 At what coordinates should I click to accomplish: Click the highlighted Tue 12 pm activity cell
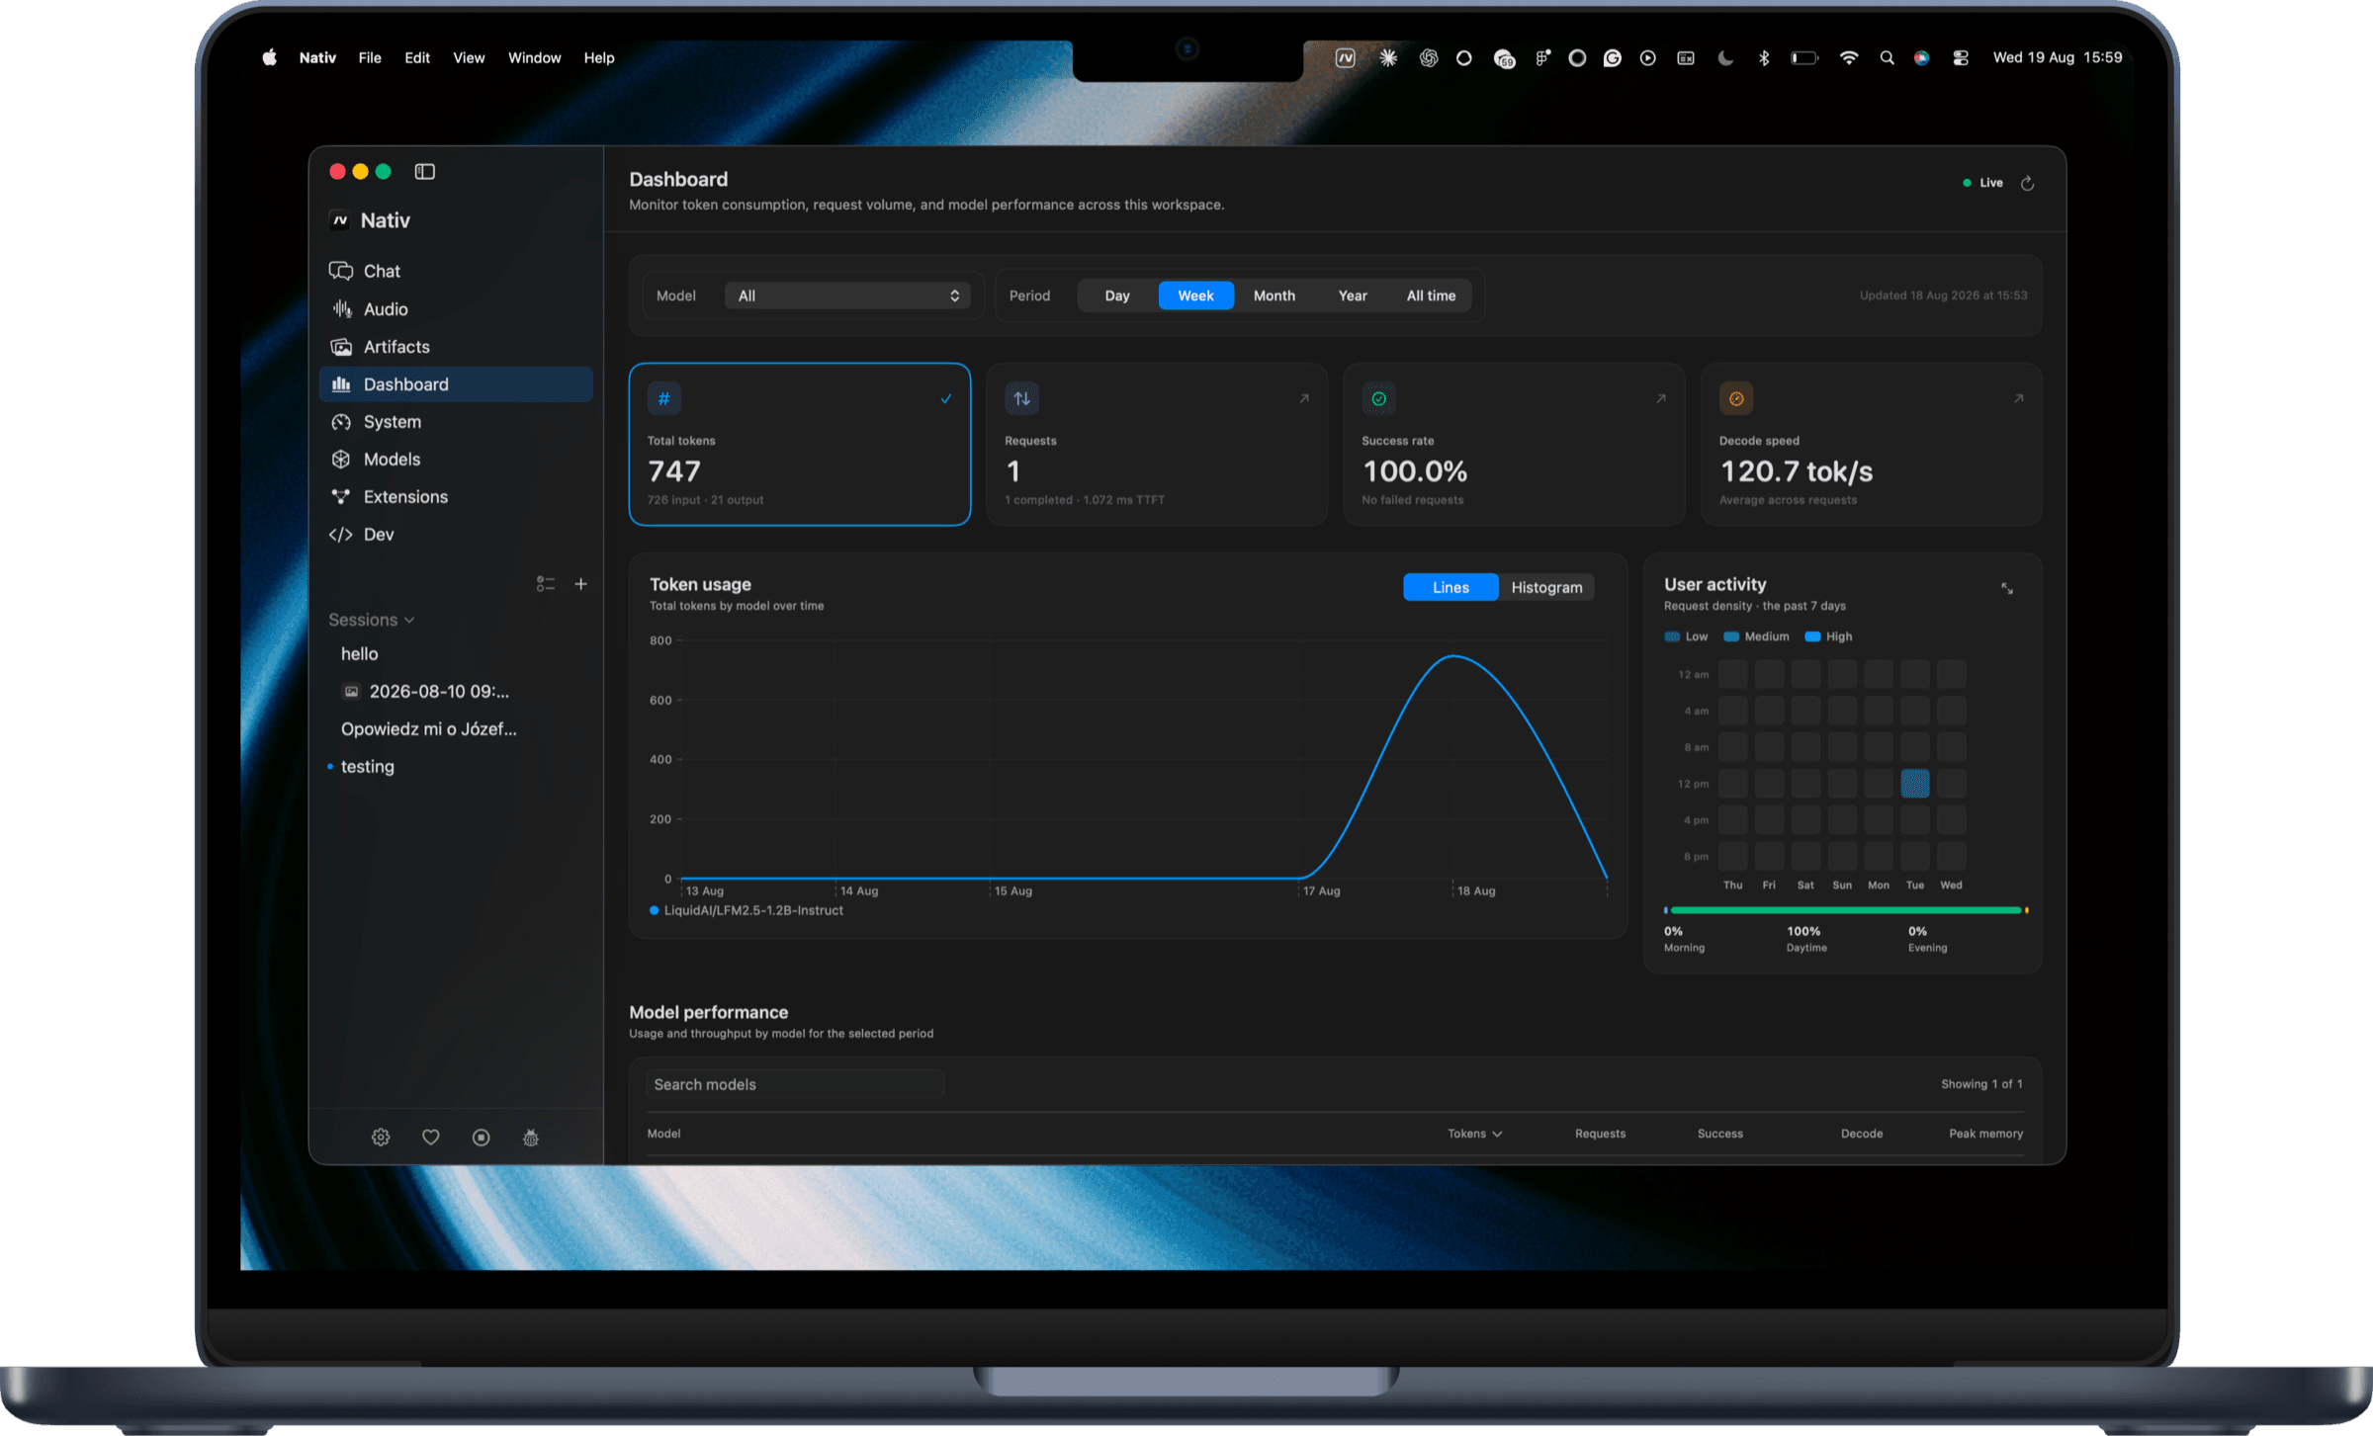pos(1915,784)
